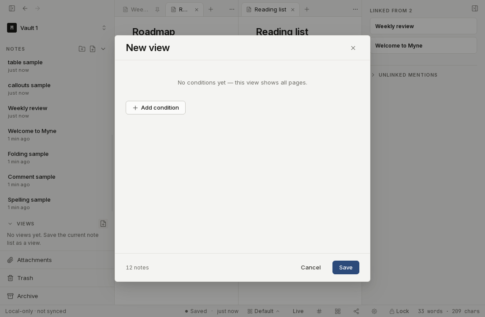Open settings gear in status bar
The height and width of the screenshot is (317, 485).
tap(374, 311)
